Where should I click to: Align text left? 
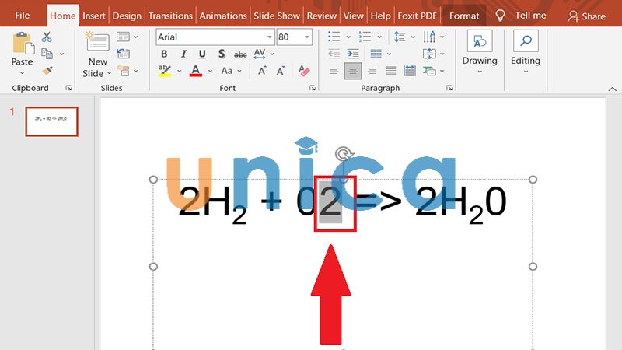coord(334,71)
